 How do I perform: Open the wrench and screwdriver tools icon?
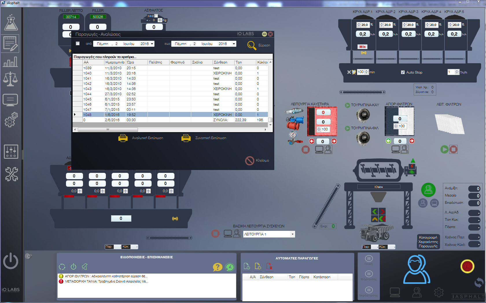[11, 174]
